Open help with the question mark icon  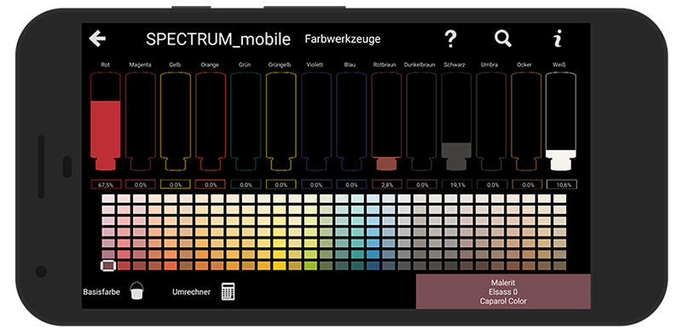pyautogui.click(x=451, y=39)
